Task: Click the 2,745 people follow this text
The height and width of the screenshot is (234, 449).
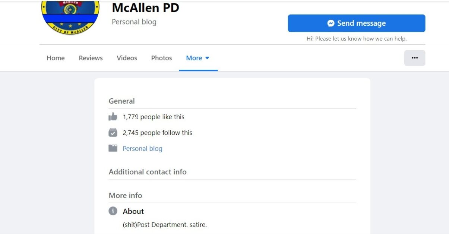Action: pos(158,133)
